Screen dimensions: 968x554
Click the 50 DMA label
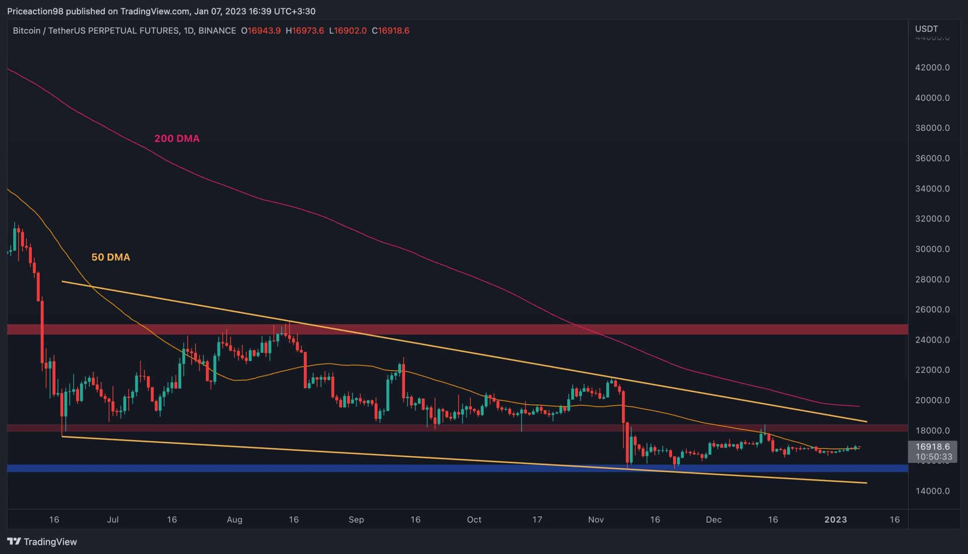point(111,257)
